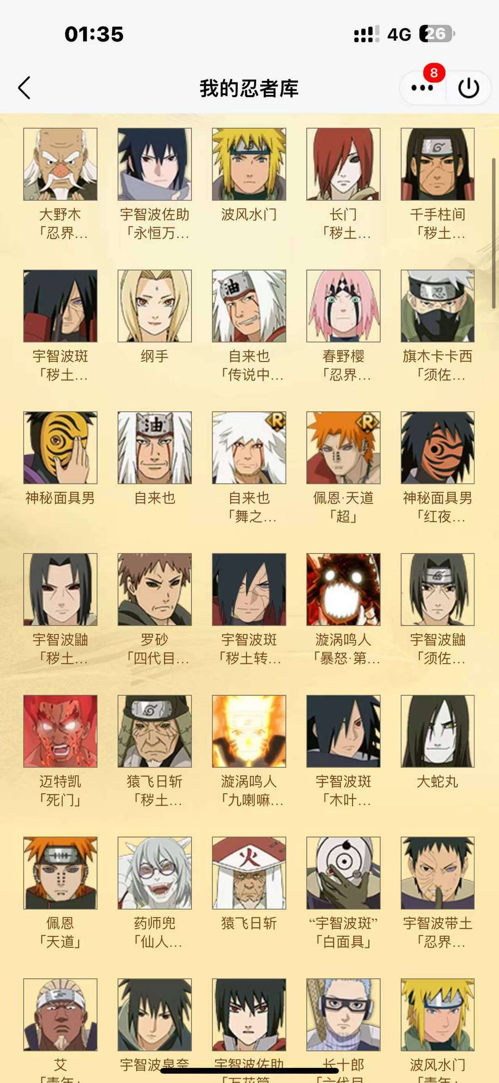Click the vertical scrollbar on right edge
499x1083 pixels.
click(493, 233)
